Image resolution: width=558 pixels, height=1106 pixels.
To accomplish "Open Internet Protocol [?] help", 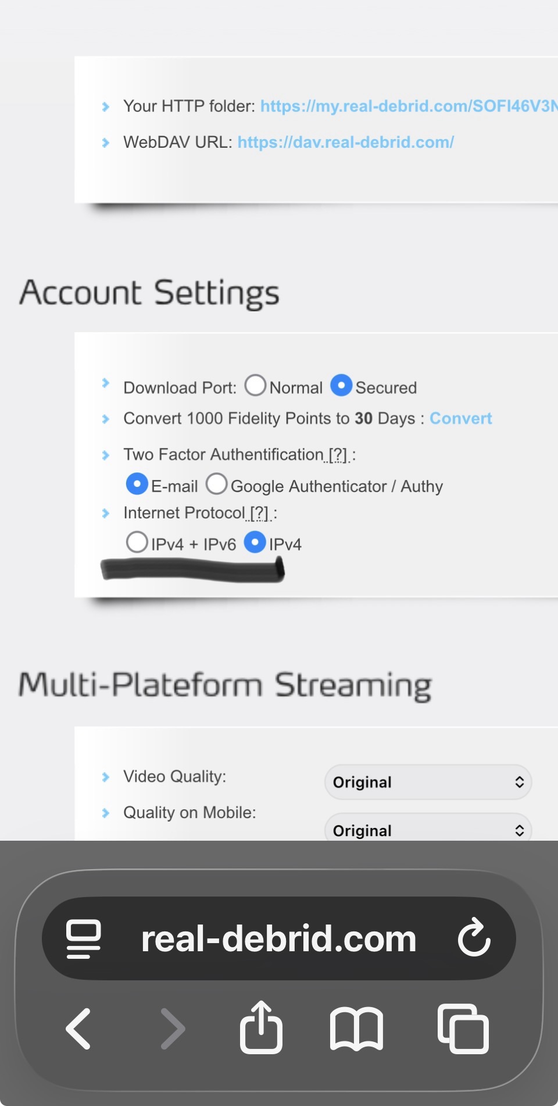I will click(x=259, y=513).
